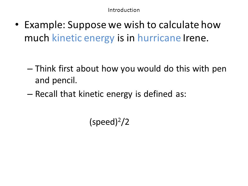Click the "Introduction" slide title
This screenshot has width=248, height=186.
(x=124, y=10)
